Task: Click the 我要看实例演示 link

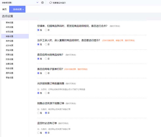Action: (x=59, y=3)
